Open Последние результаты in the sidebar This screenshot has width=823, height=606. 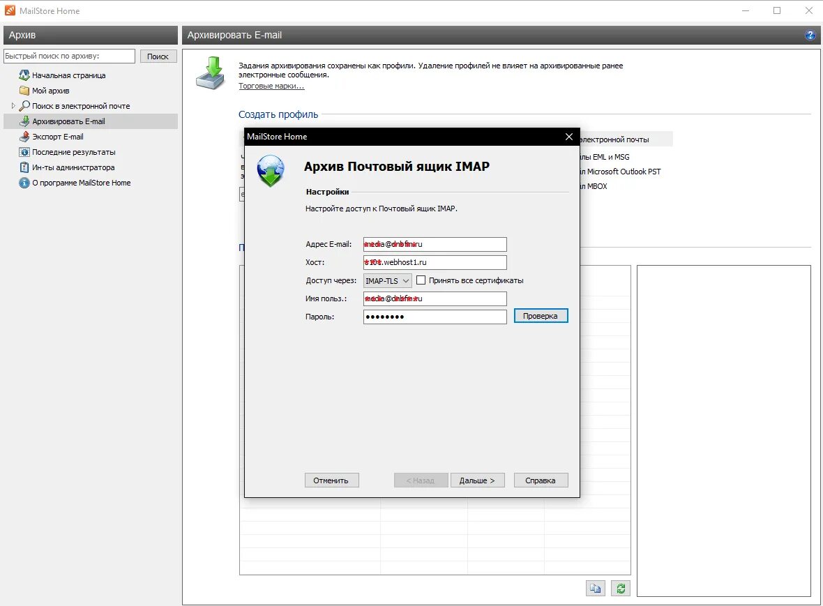tap(73, 152)
